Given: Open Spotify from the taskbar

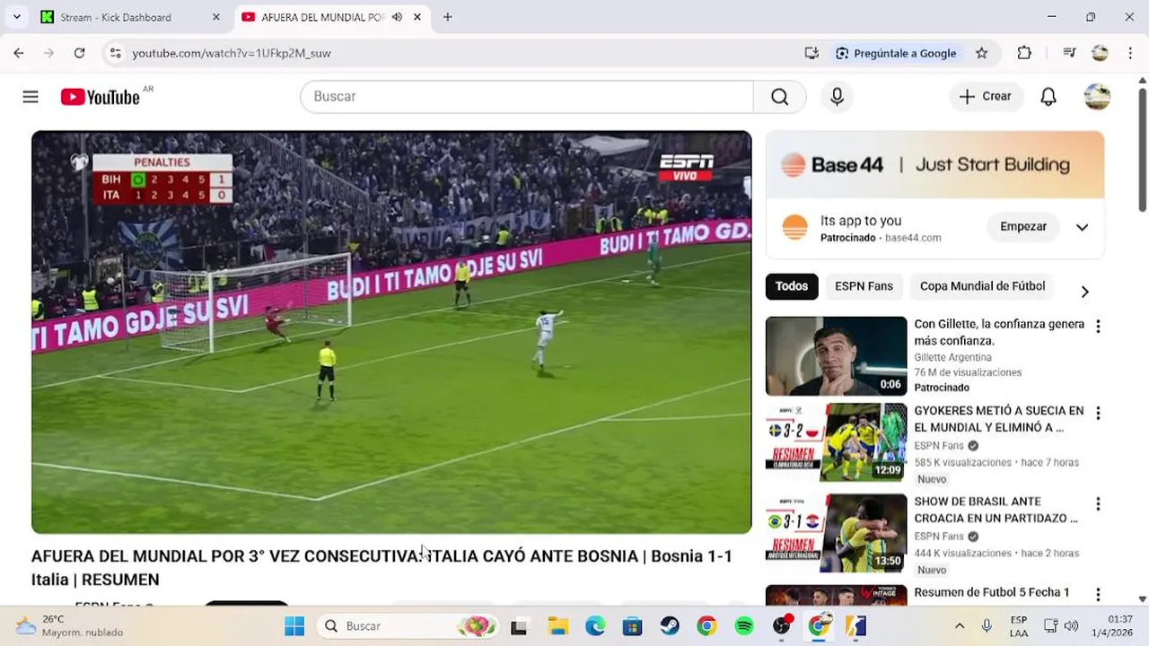Looking at the screenshot, I should click(x=744, y=626).
